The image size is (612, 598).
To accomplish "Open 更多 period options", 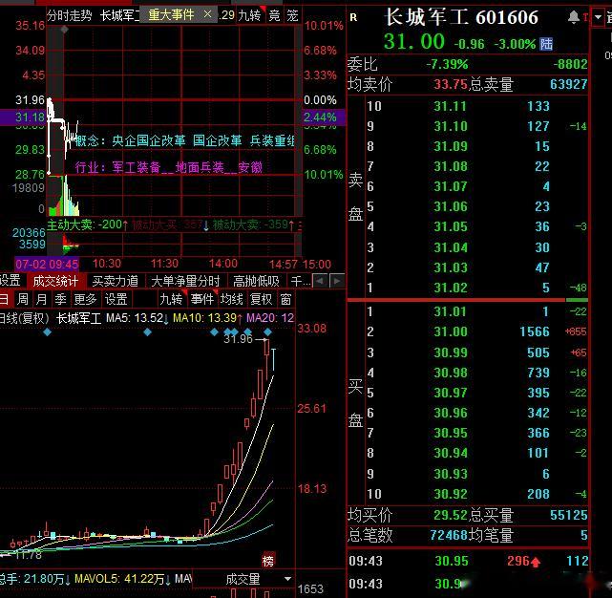I will coord(85,299).
